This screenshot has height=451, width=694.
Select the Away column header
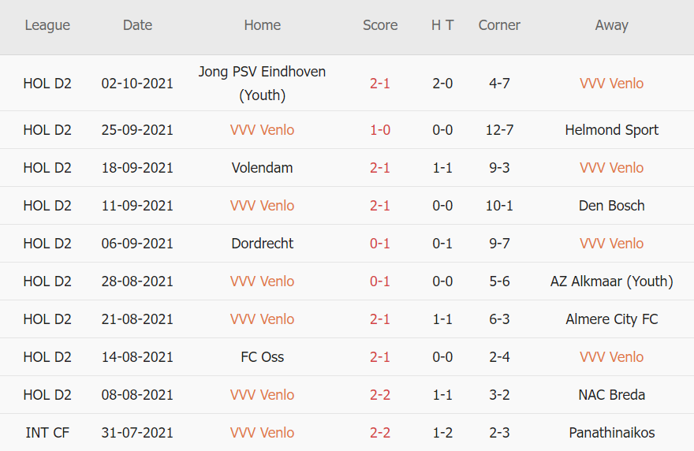coord(611,25)
